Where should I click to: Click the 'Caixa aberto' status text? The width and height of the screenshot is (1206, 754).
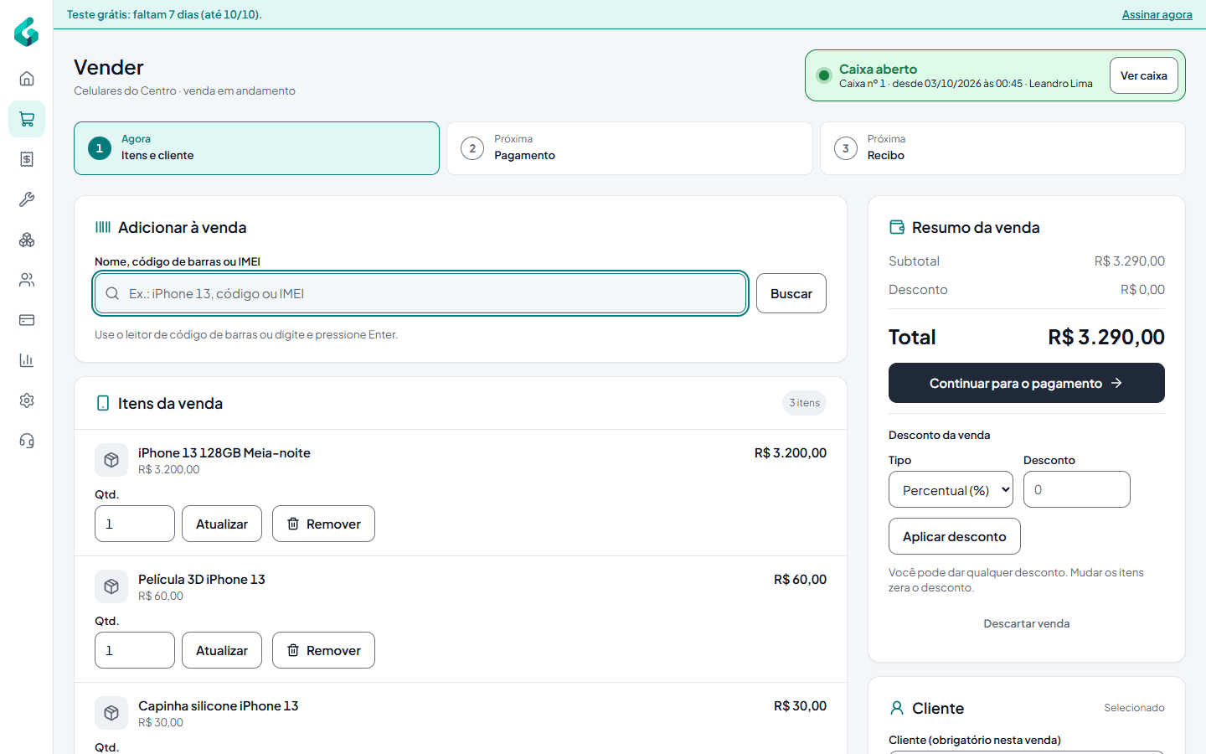tap(878, 69)
